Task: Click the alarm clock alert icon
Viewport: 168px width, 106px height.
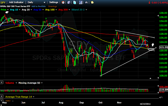Action: (63, 2)
